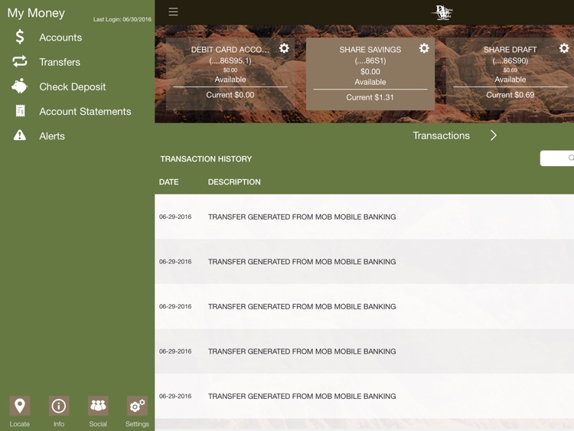574x431 pixels.
Task: Open Share Savings gear settings
Action: coord(424,48)
